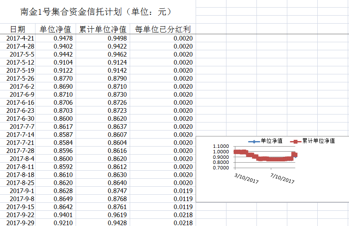
Task: Click the 单位净值 legend entry in chart
Action: click(271, 141)
